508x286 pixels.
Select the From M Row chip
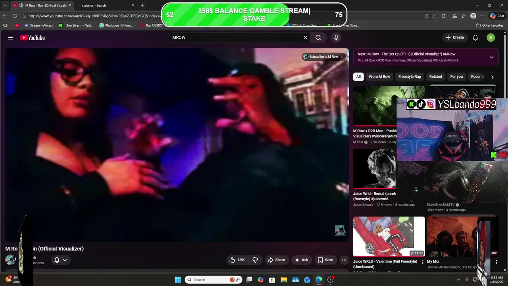[x=379, y=77]
